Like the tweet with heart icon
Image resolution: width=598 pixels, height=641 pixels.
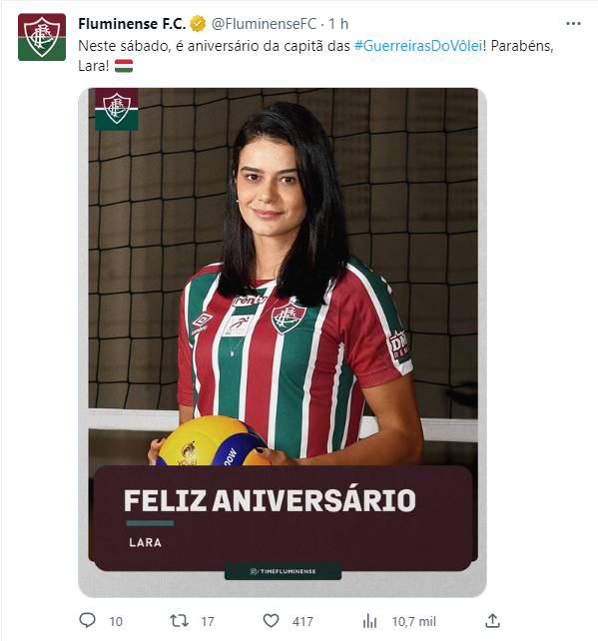point(271,621)
